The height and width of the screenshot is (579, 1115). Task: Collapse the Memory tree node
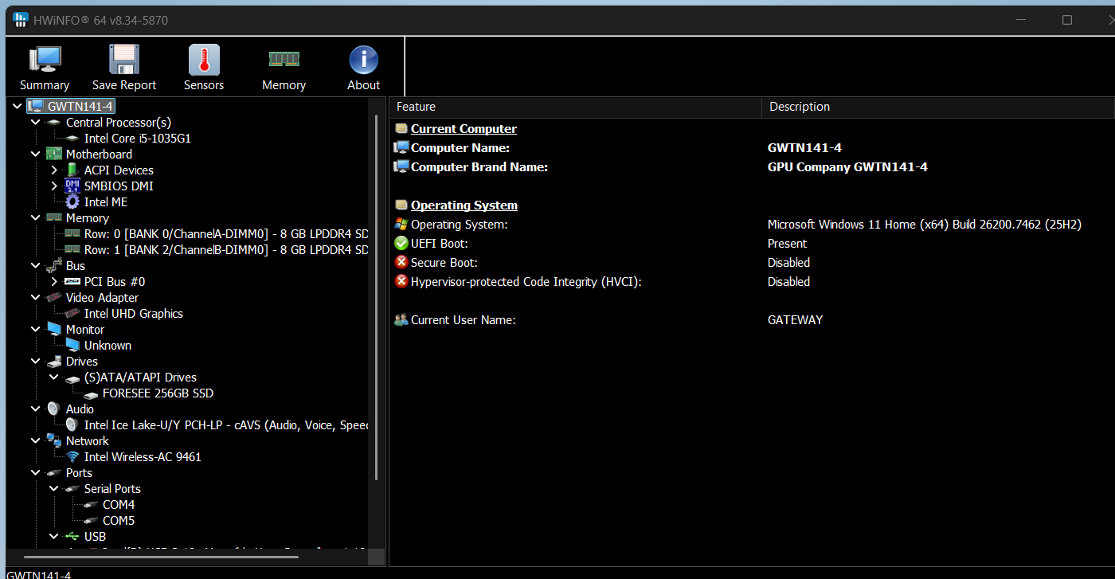pyautogui.click(x=36, y=217)
